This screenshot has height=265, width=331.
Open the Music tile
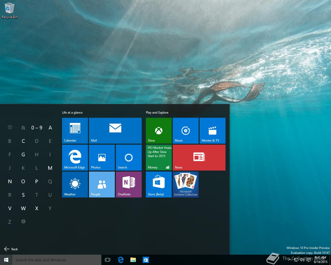[186, 131]
